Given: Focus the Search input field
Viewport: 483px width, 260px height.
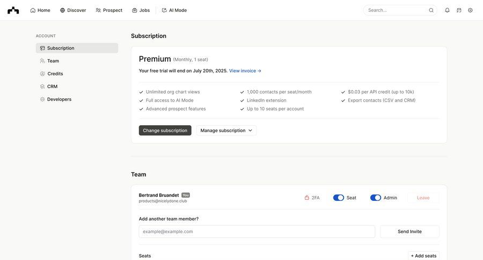Looking at the screenshot, I should click(400, 10).
